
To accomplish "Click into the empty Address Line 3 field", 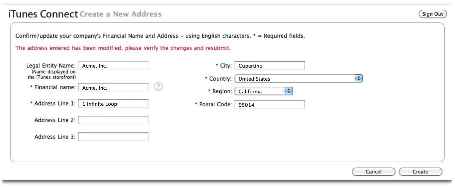I will coord(113,137).
